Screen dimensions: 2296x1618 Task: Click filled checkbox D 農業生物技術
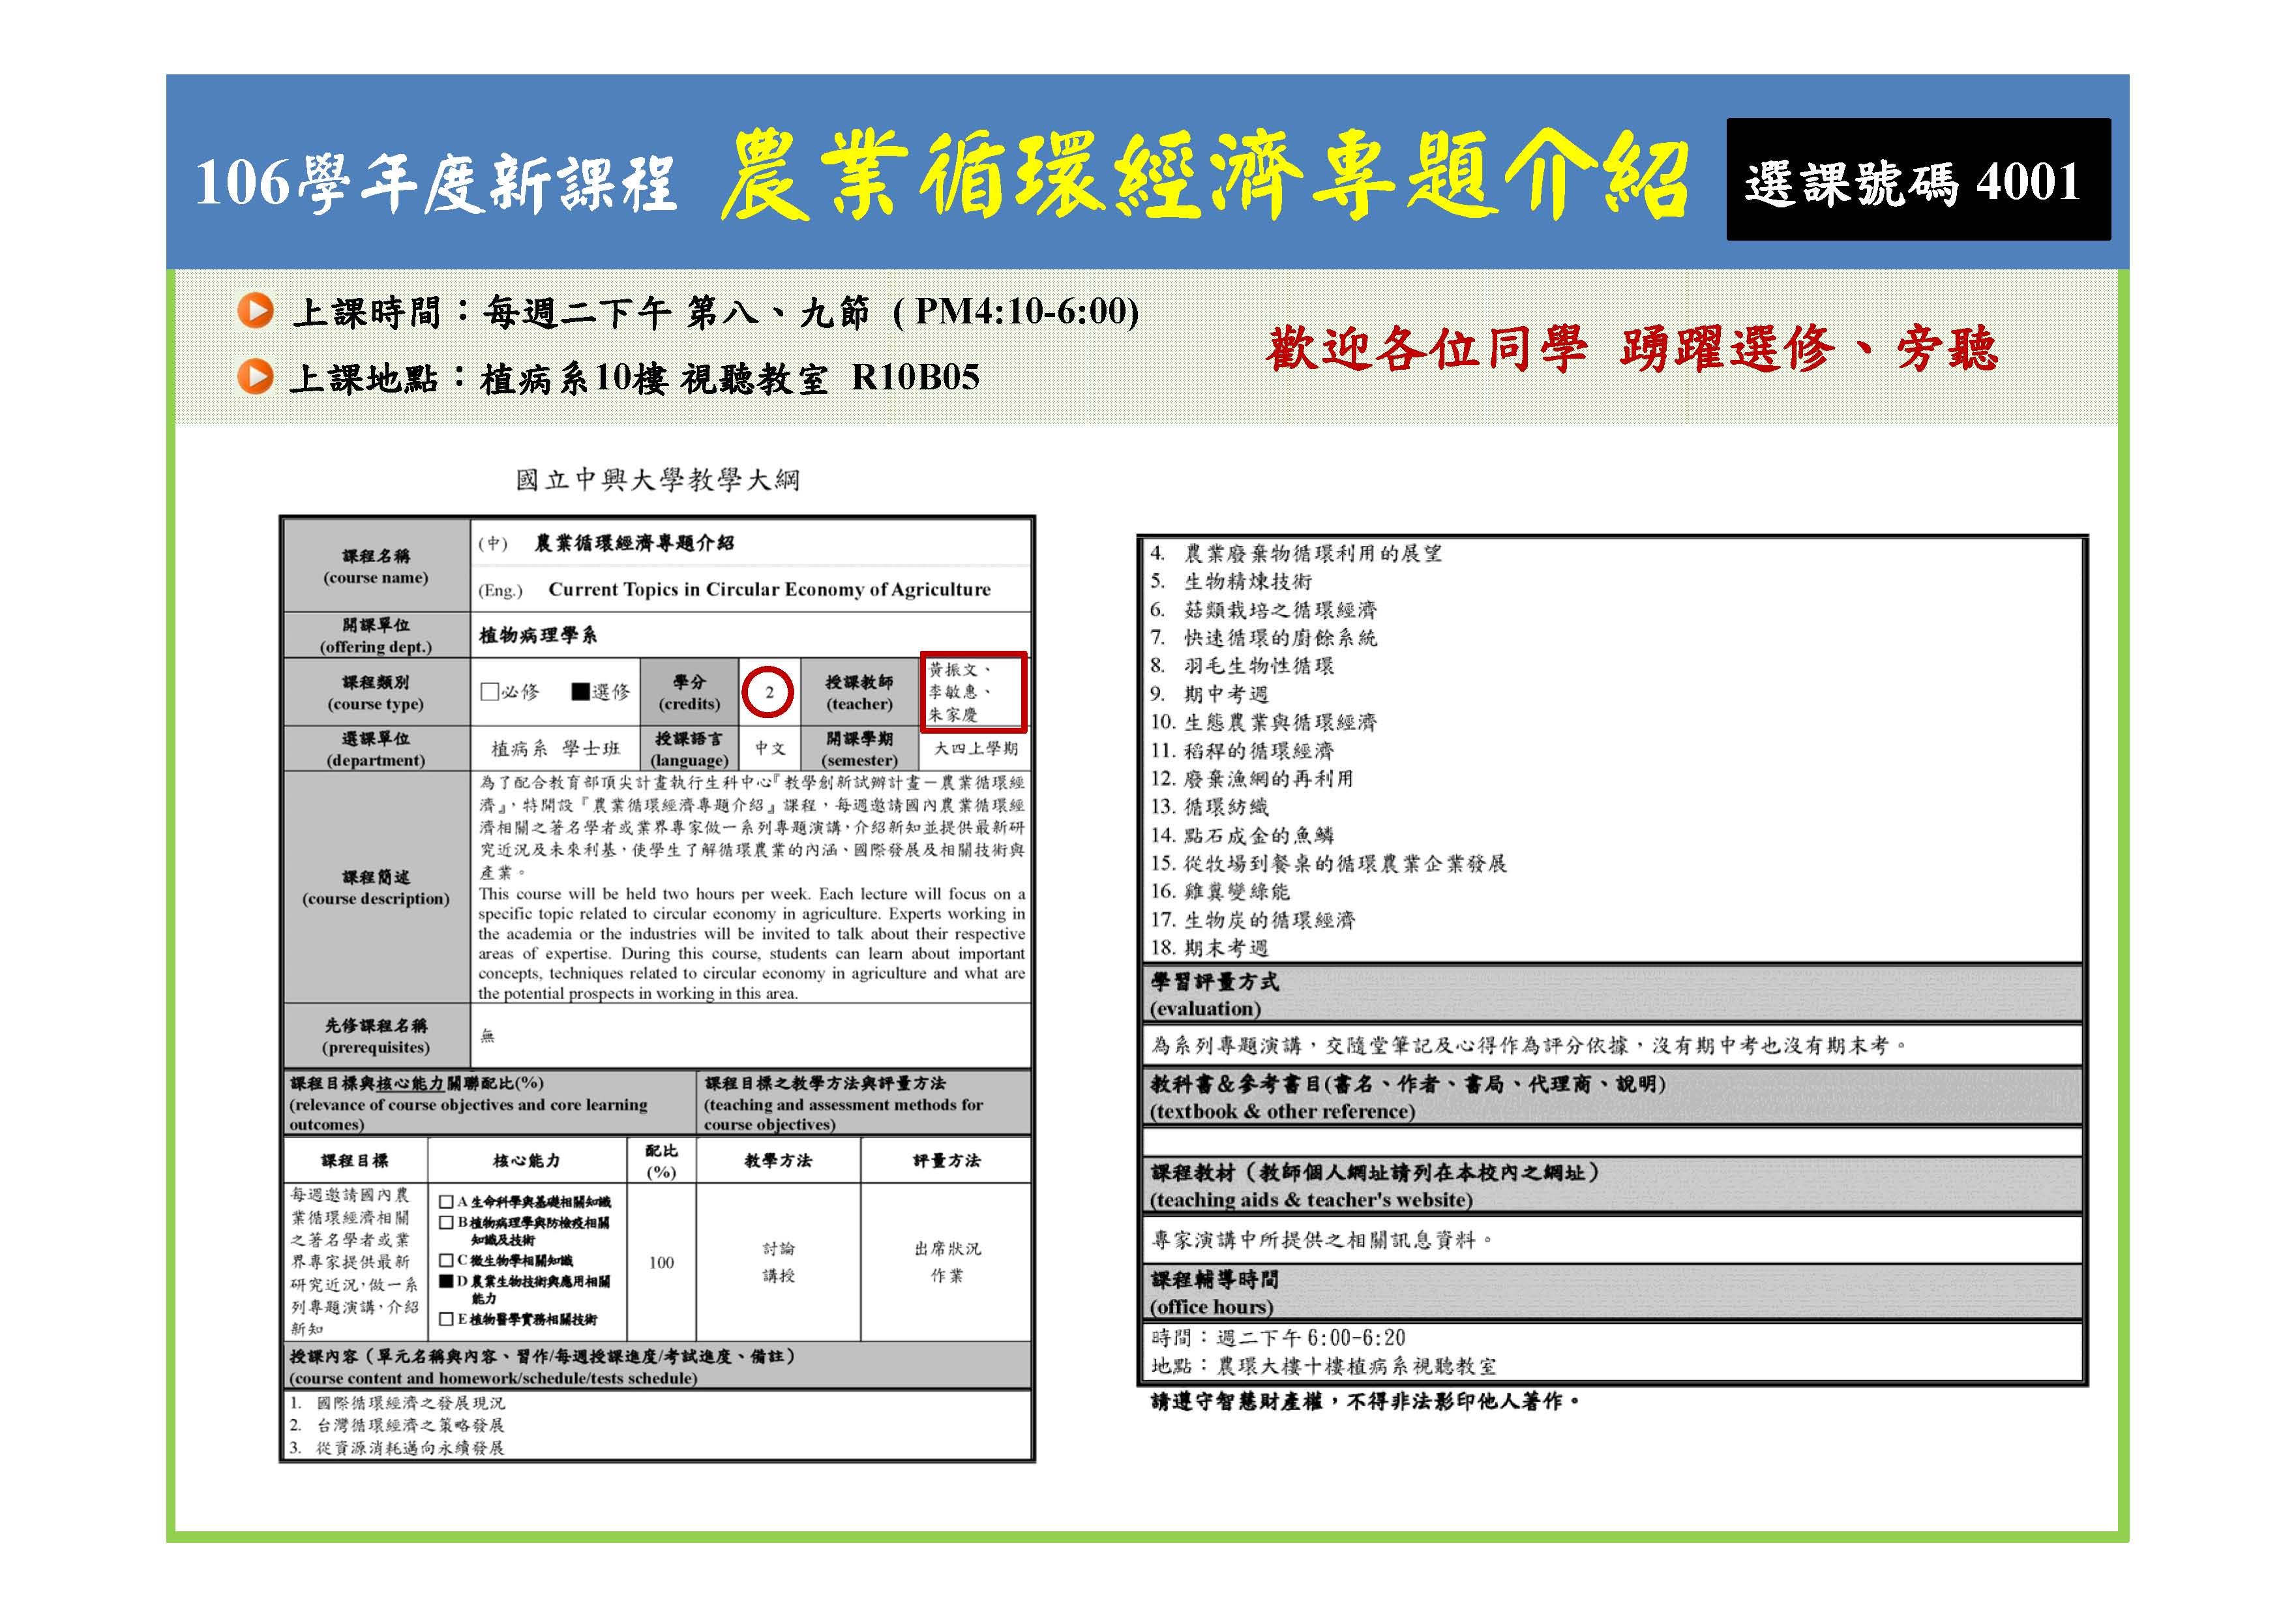point(447,1281)
